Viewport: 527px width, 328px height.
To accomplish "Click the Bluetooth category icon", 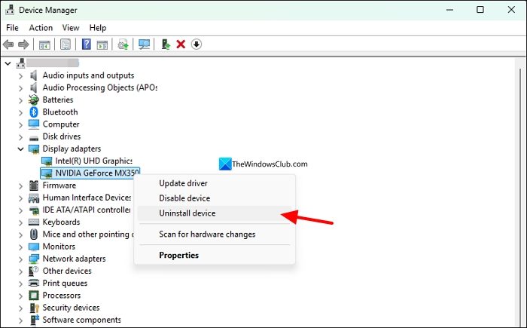I will point(34,112).
